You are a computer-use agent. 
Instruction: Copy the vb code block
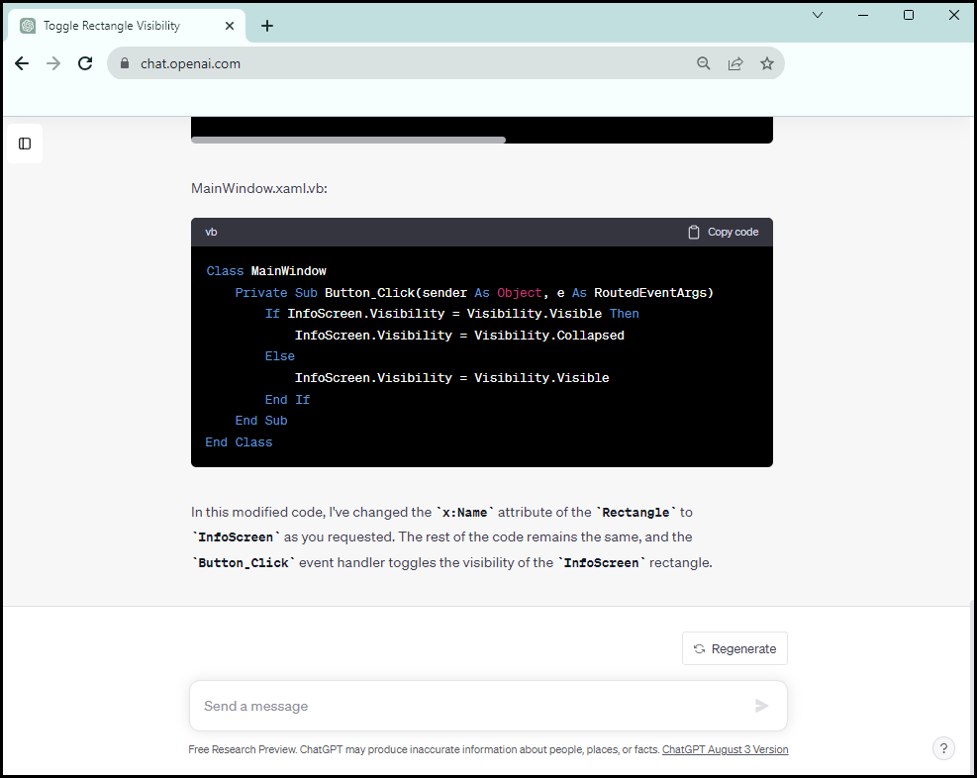pos(724,232)
